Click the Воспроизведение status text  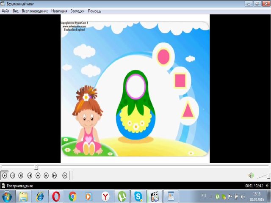click(20, 186)
